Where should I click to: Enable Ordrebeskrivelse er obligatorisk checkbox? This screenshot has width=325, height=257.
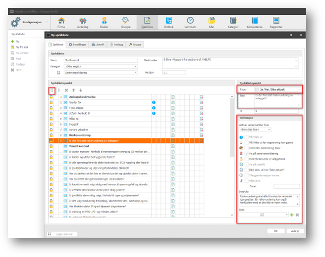point(247,159)
